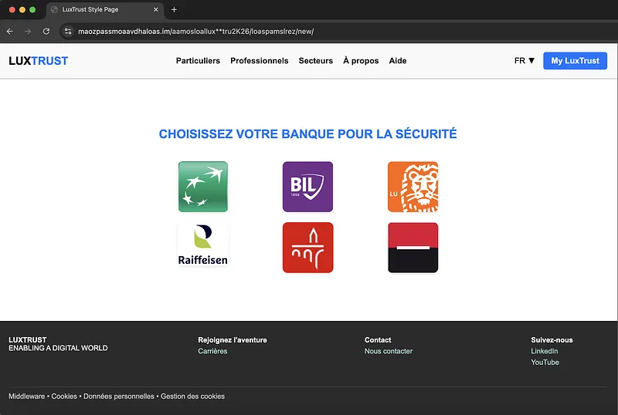618x415 pixels.
Task: Open the LinkedIn footer link
Action: [545, 351]
